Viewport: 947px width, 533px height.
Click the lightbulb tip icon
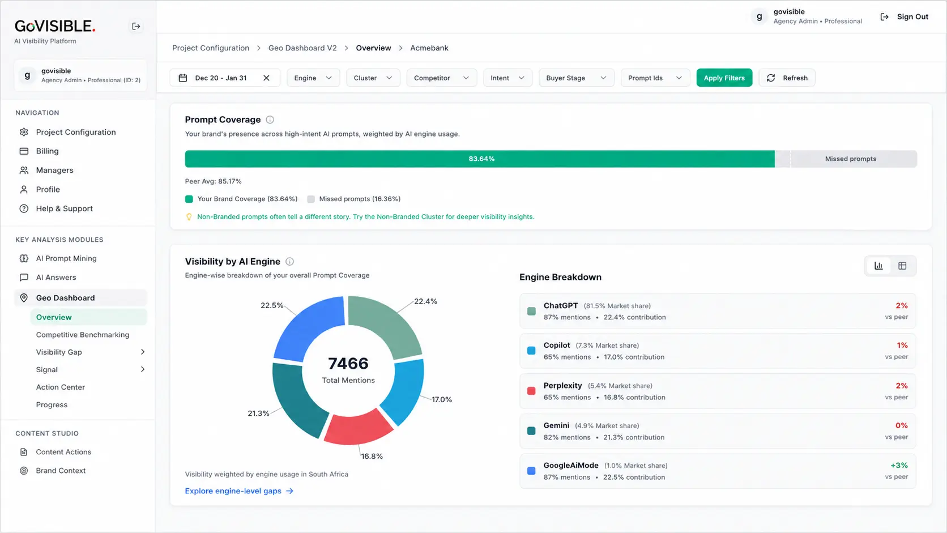(x=189, y=217)
